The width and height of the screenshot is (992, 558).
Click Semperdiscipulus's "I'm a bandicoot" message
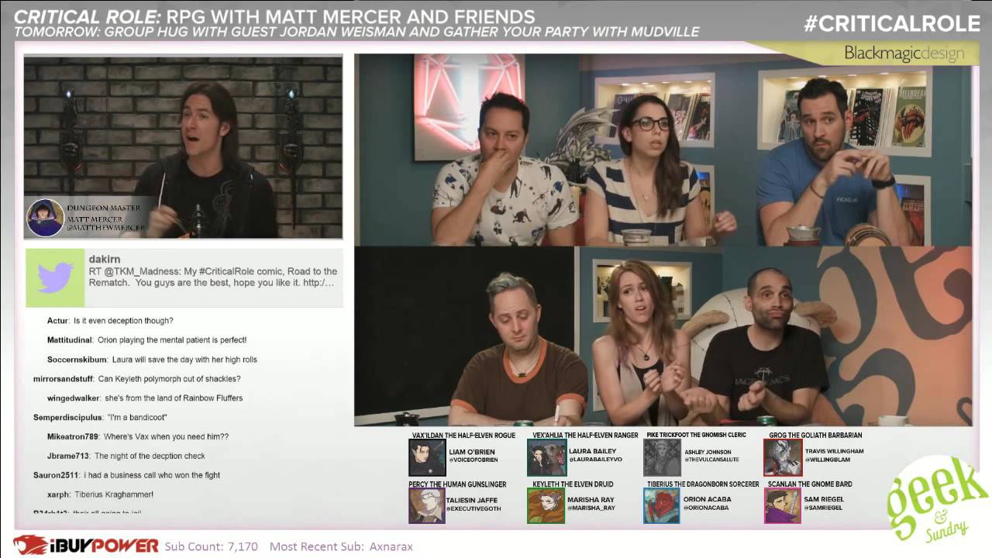pos(101,418)
